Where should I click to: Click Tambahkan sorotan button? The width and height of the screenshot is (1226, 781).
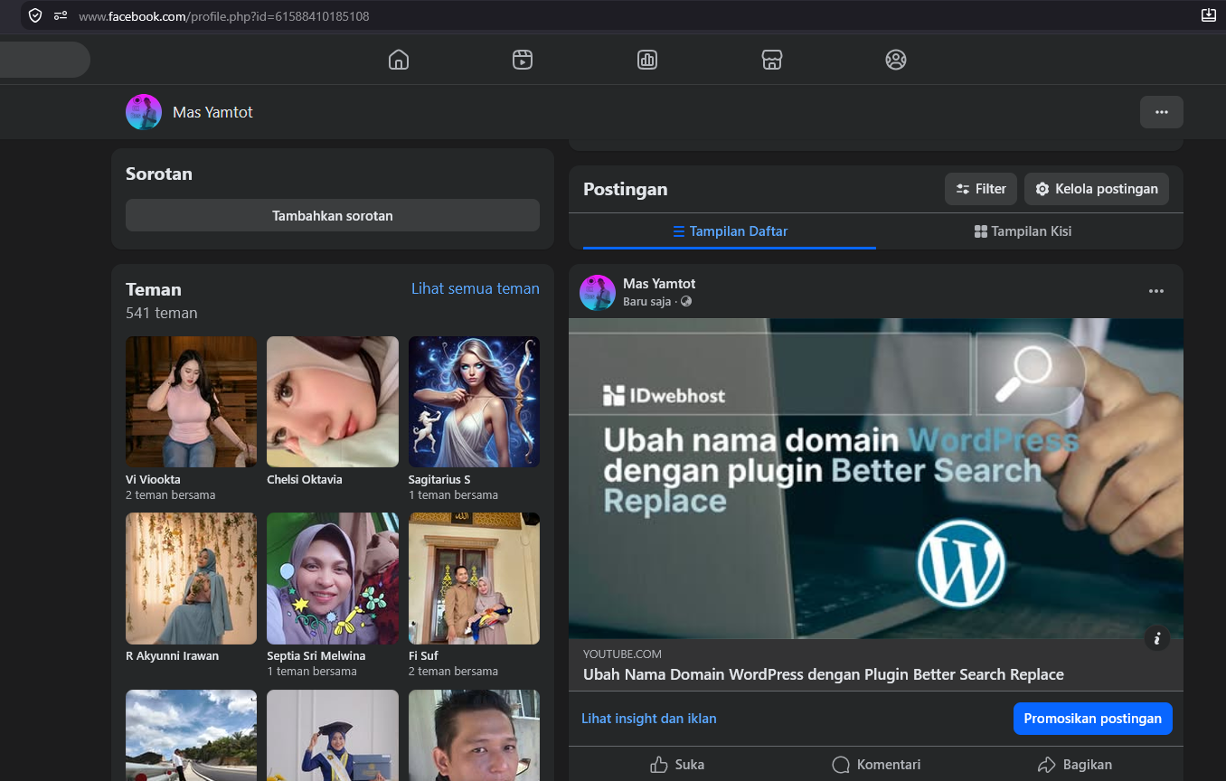coord(333,215)
